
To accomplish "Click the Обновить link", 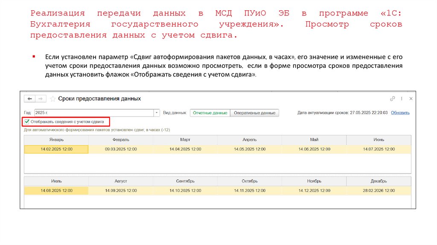I will [x=400, y=113].
